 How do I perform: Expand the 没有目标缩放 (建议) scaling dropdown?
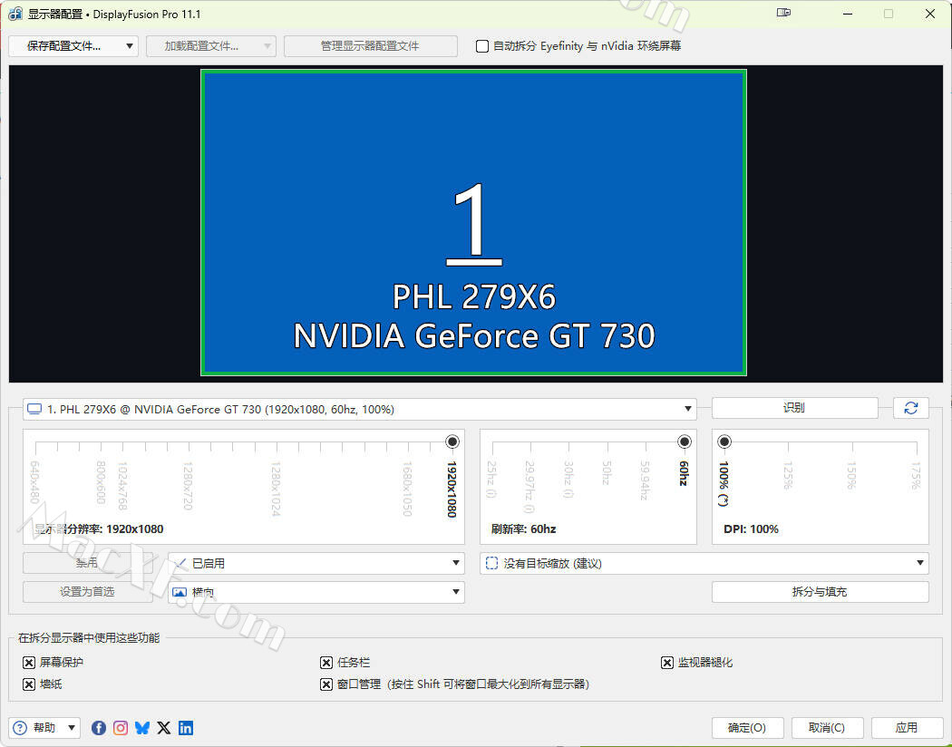click(x=704, y=564)
